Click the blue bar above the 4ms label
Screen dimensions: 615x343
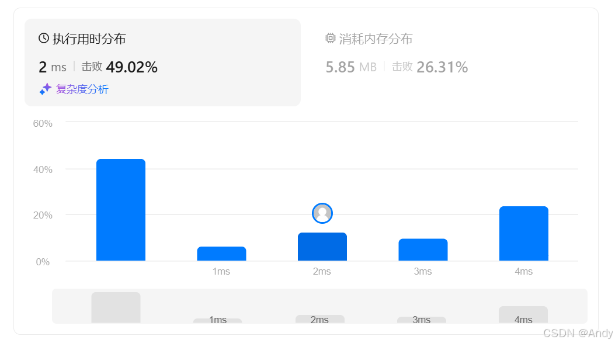click(x=524, y=234)
